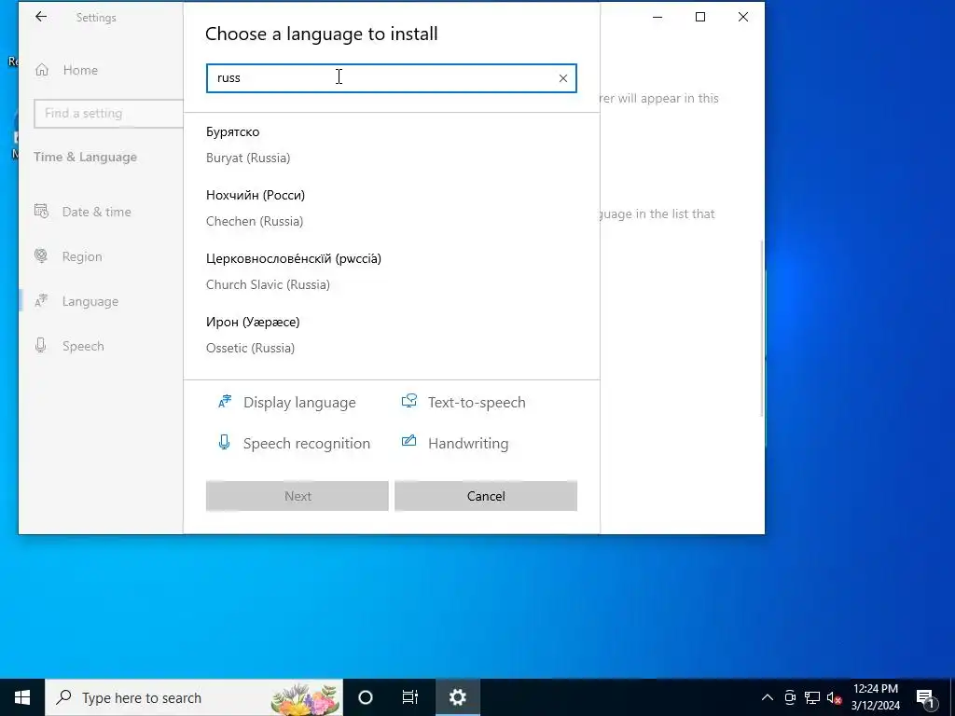Screen dimensions: 955x716
Task: Click the Speech recognition label
Action: (306, 443)
